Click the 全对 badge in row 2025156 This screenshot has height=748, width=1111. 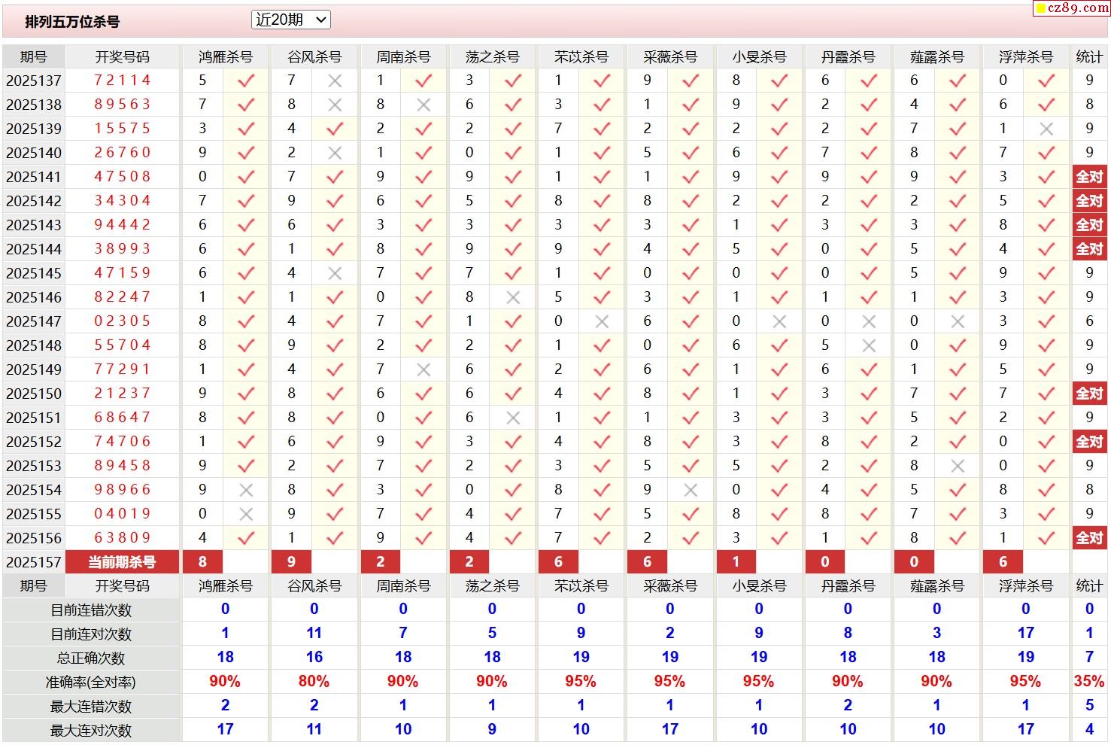(x=1089, y=538)
